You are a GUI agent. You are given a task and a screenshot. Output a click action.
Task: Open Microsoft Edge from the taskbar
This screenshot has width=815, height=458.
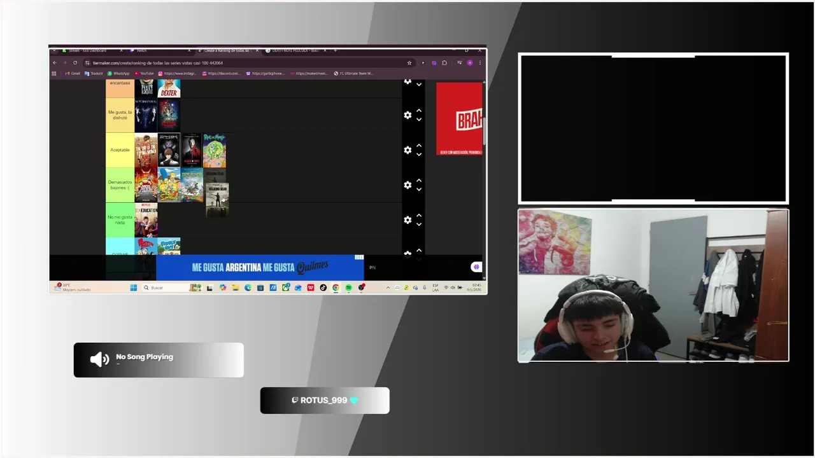(x=248, y=288)
